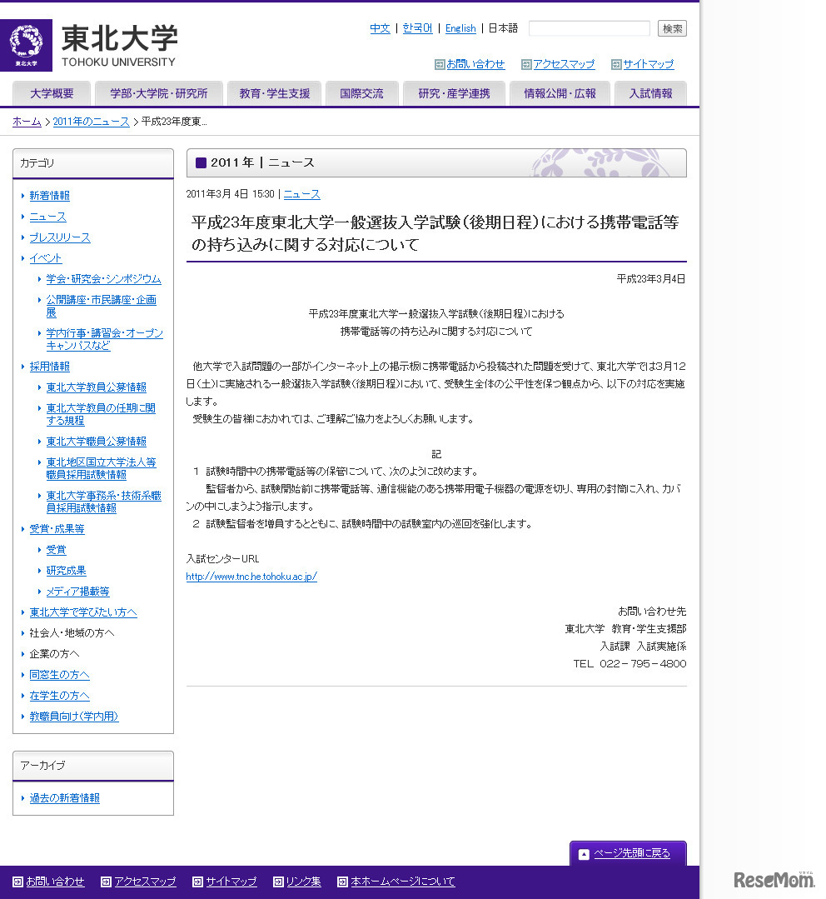The height and width of the screenshot is (899, 826).
Task: Click footer お問い合わせ arrow icon
Action: coord(17,882)
